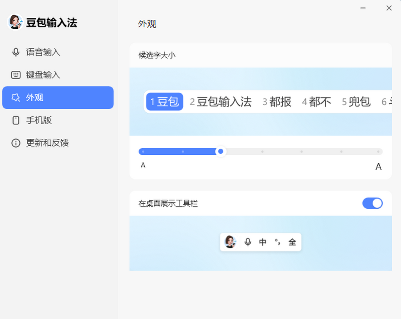Click the microphone icon beside 语音输入
The width and height of the screenshot is (401, 319).
(x=16, y=52)
